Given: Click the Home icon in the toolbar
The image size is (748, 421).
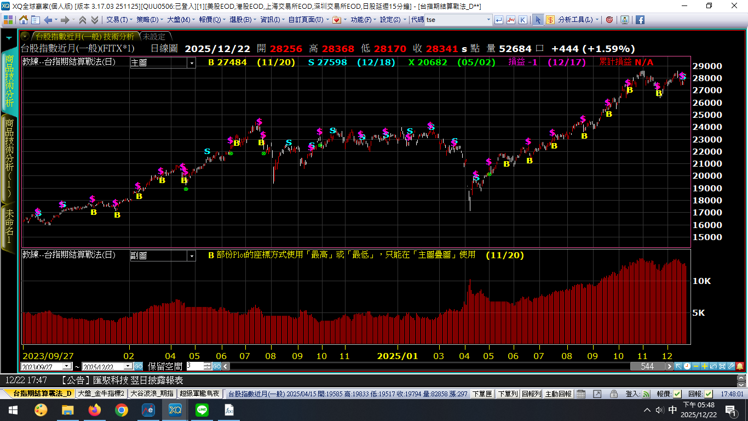Looking at the screenshot, I should click(24, 20).
